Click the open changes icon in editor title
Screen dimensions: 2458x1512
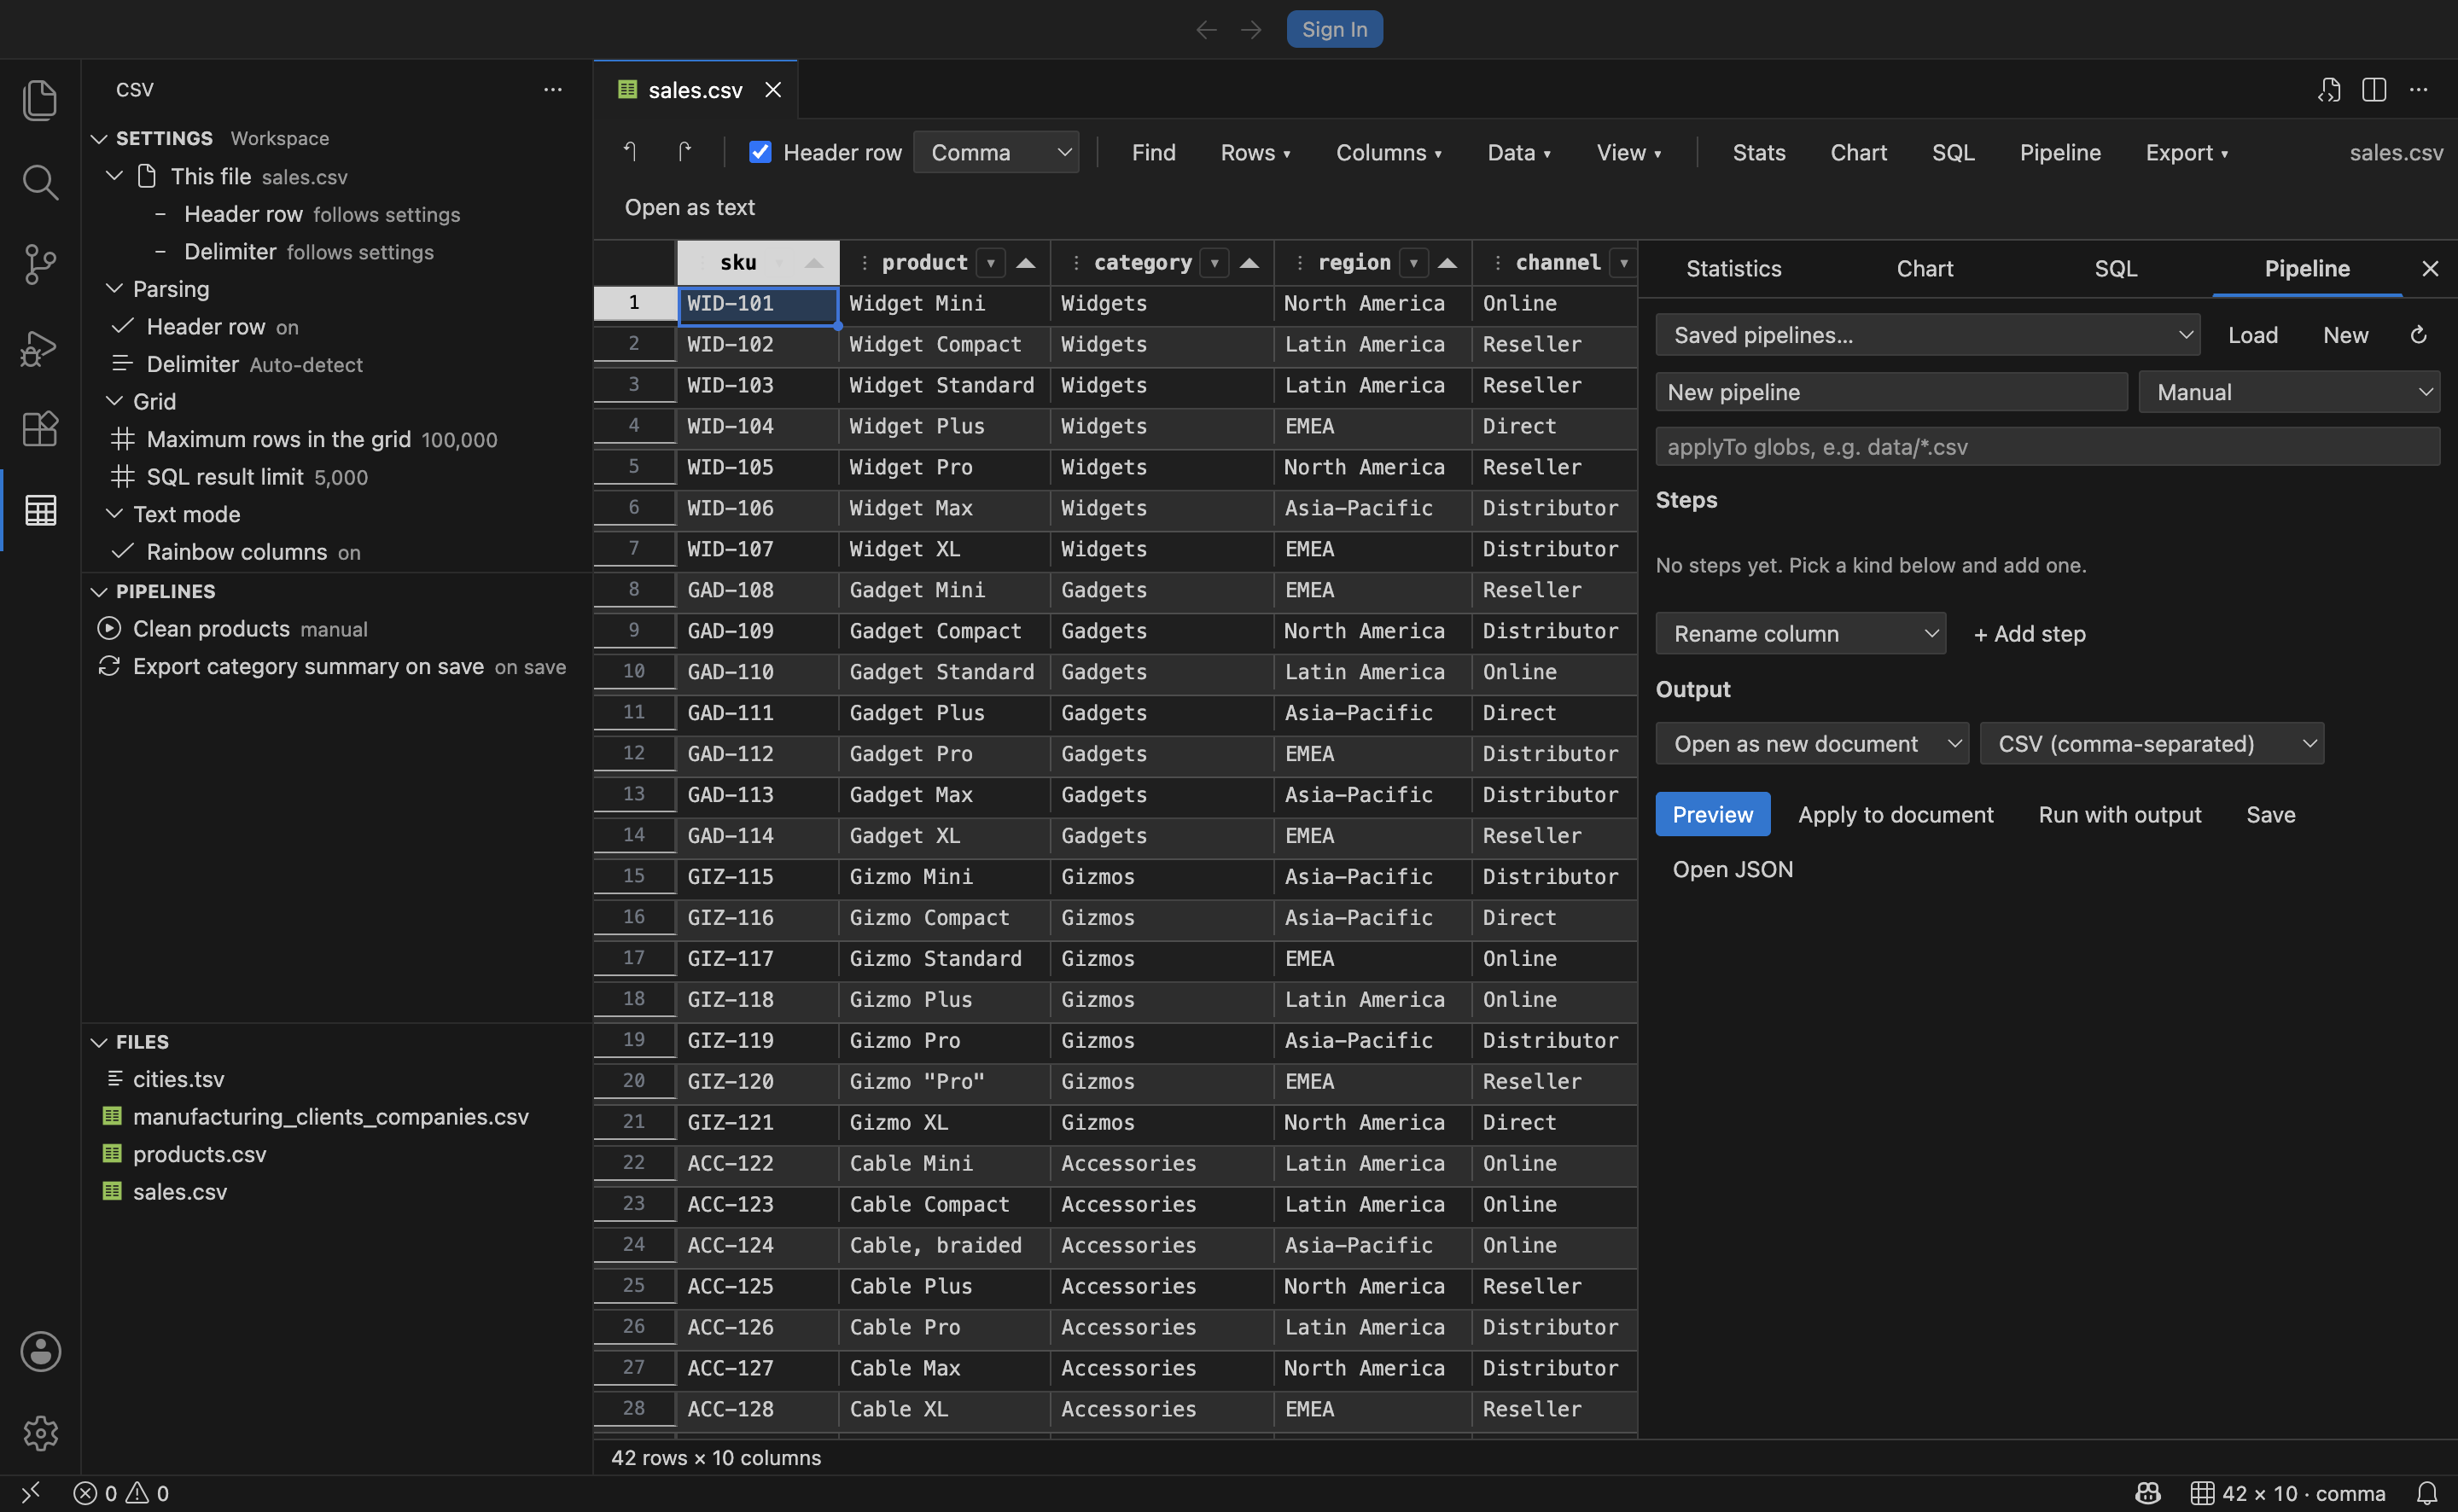[x=2329, y=90]
